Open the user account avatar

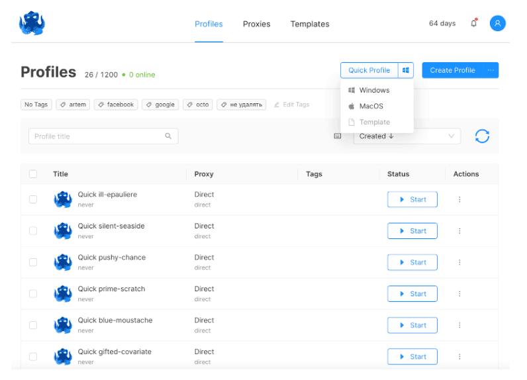tap(497, 23)
